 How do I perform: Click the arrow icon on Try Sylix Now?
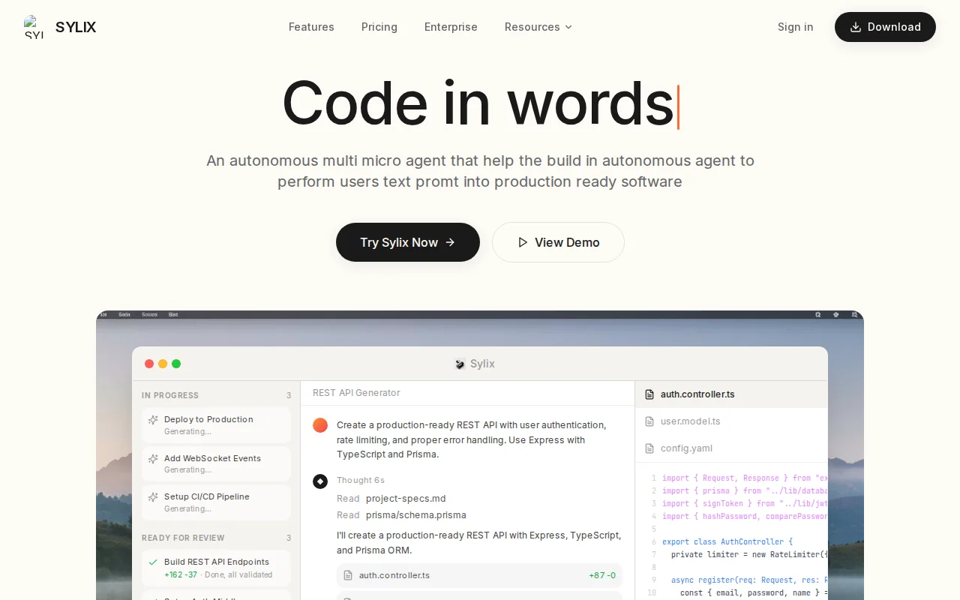[450, 242]
